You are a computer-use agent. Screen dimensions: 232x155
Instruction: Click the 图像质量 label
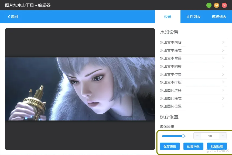point(167,126)
